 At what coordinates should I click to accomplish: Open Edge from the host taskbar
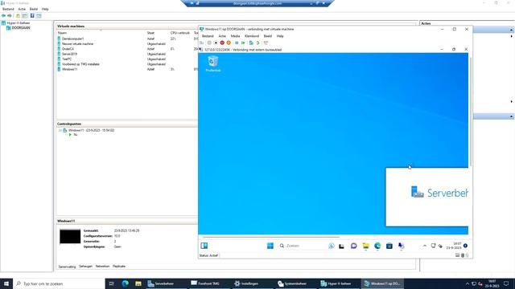coord(126,283)
